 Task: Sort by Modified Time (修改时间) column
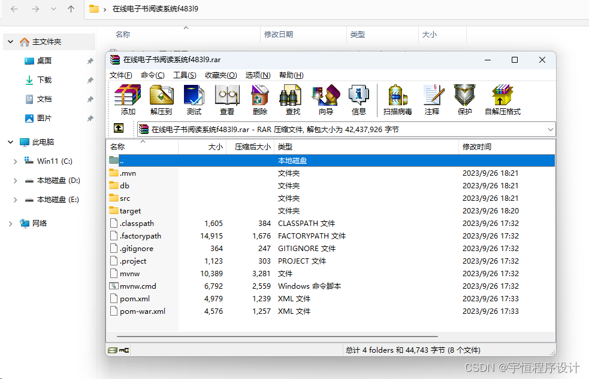click(x=507, y=146)
